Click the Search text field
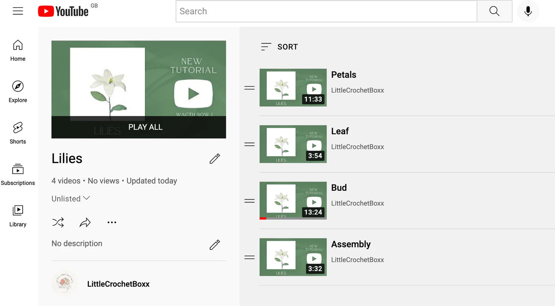Image resolution: width=555 pixels, height=306 pixels. pyautogui.click(x=326, y=11)
